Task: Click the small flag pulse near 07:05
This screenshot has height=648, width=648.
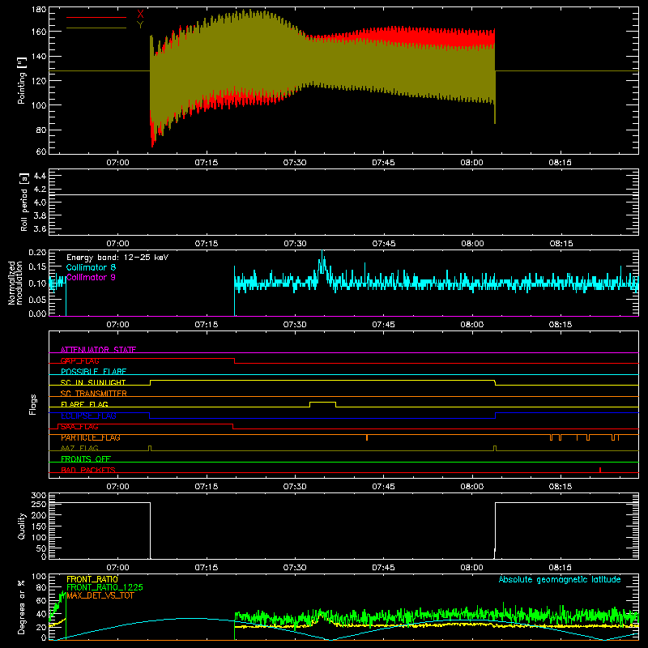Action: [150, 448]
